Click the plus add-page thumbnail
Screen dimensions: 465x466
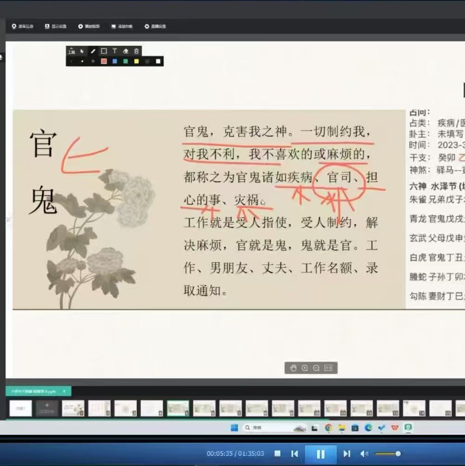pos(47,408)
